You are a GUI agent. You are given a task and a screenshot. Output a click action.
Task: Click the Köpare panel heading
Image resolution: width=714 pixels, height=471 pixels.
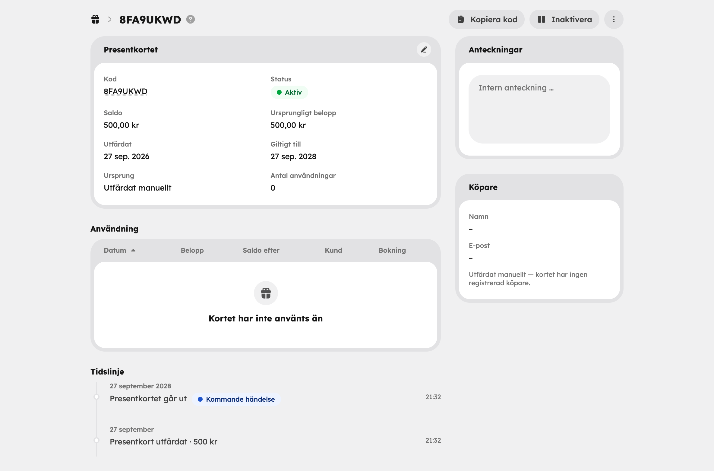[x=483, y=187]
